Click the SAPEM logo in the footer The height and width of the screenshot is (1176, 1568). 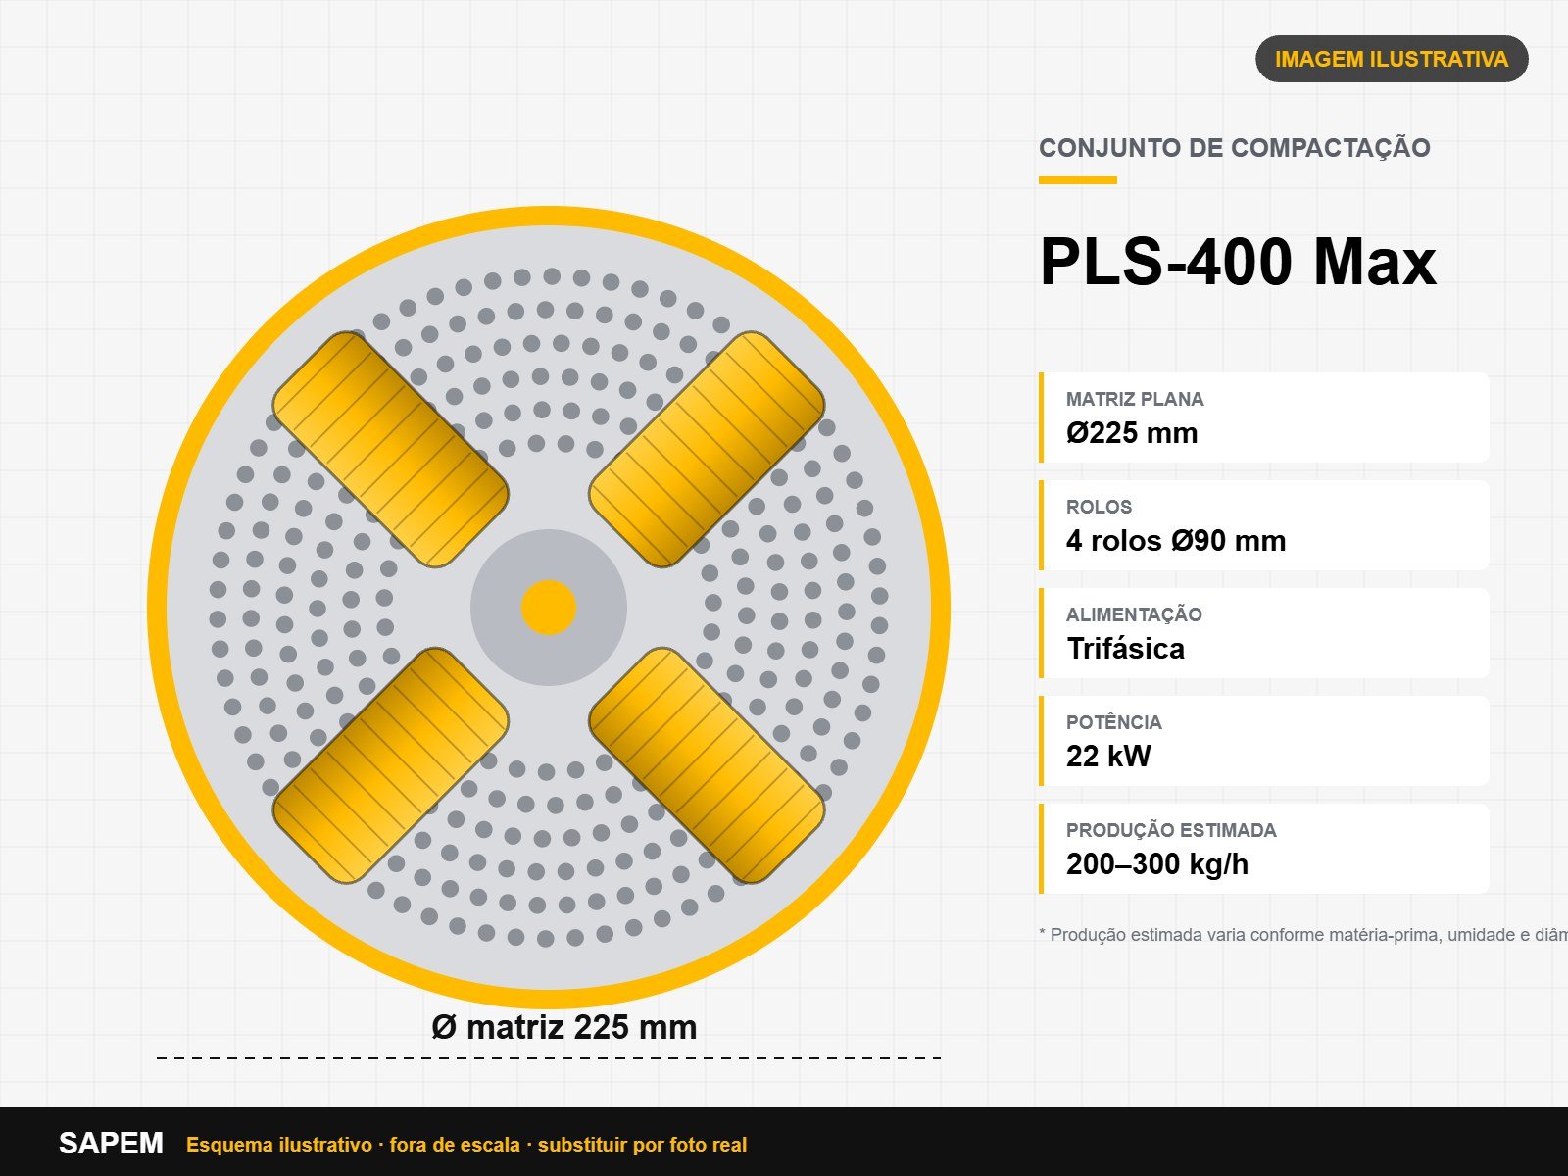(x=111, y=1143)
